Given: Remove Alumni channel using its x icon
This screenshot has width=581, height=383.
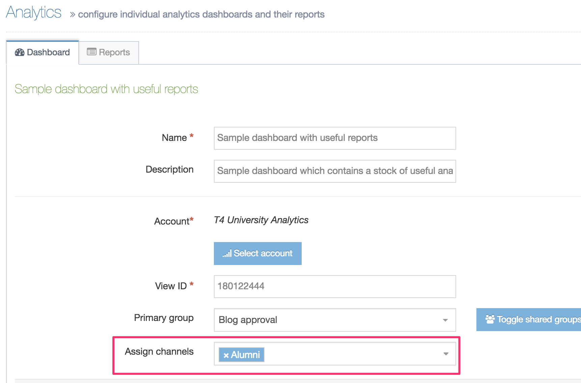Looking at the screenshot, I should (x=226, y=355).
